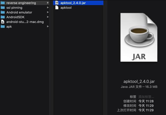
Task: Select the Android emulator folder name
Action: [19, 12]
